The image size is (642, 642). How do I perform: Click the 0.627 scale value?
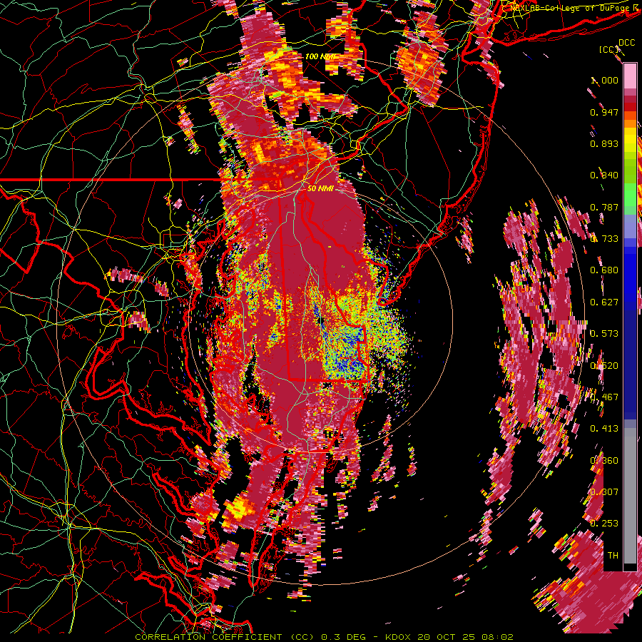[x=604, y=302]
